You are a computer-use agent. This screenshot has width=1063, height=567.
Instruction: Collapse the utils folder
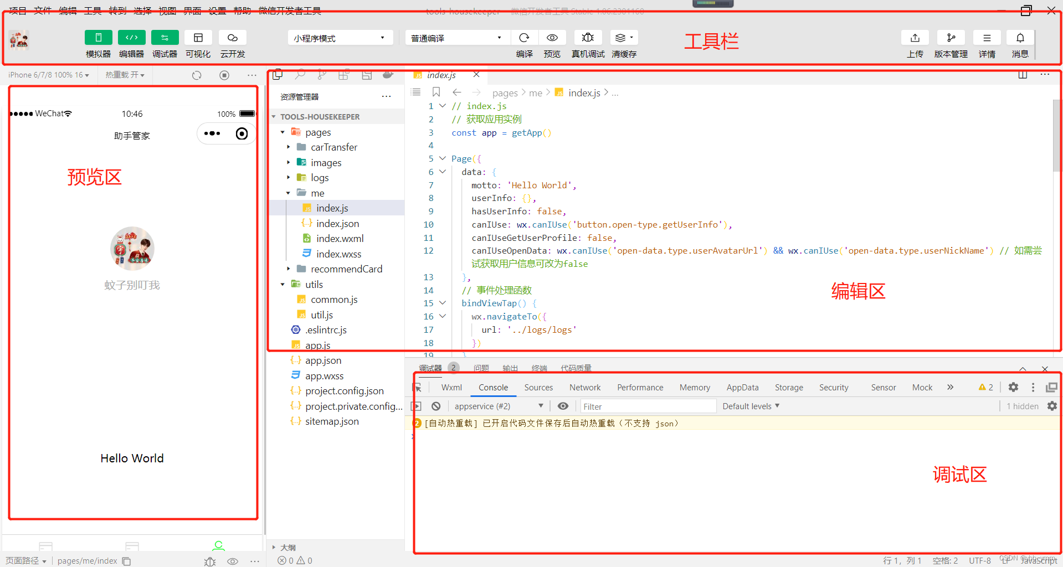coord(283,285)
